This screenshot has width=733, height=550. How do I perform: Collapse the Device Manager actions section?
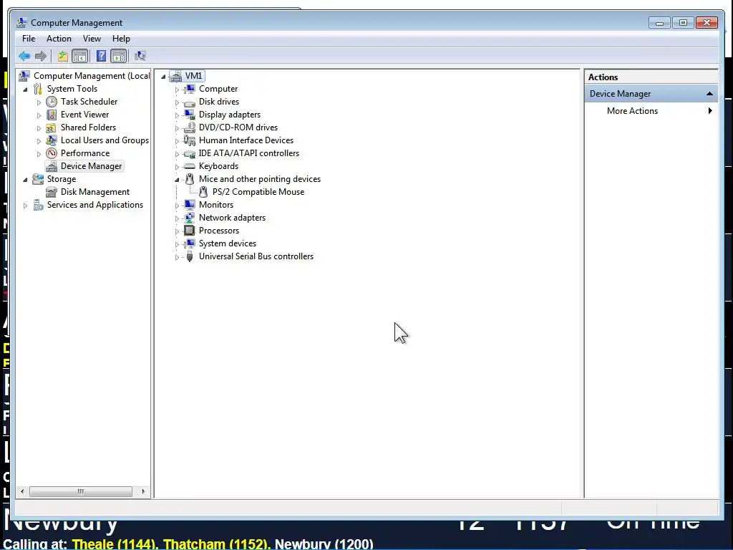(x=709, y=94)
